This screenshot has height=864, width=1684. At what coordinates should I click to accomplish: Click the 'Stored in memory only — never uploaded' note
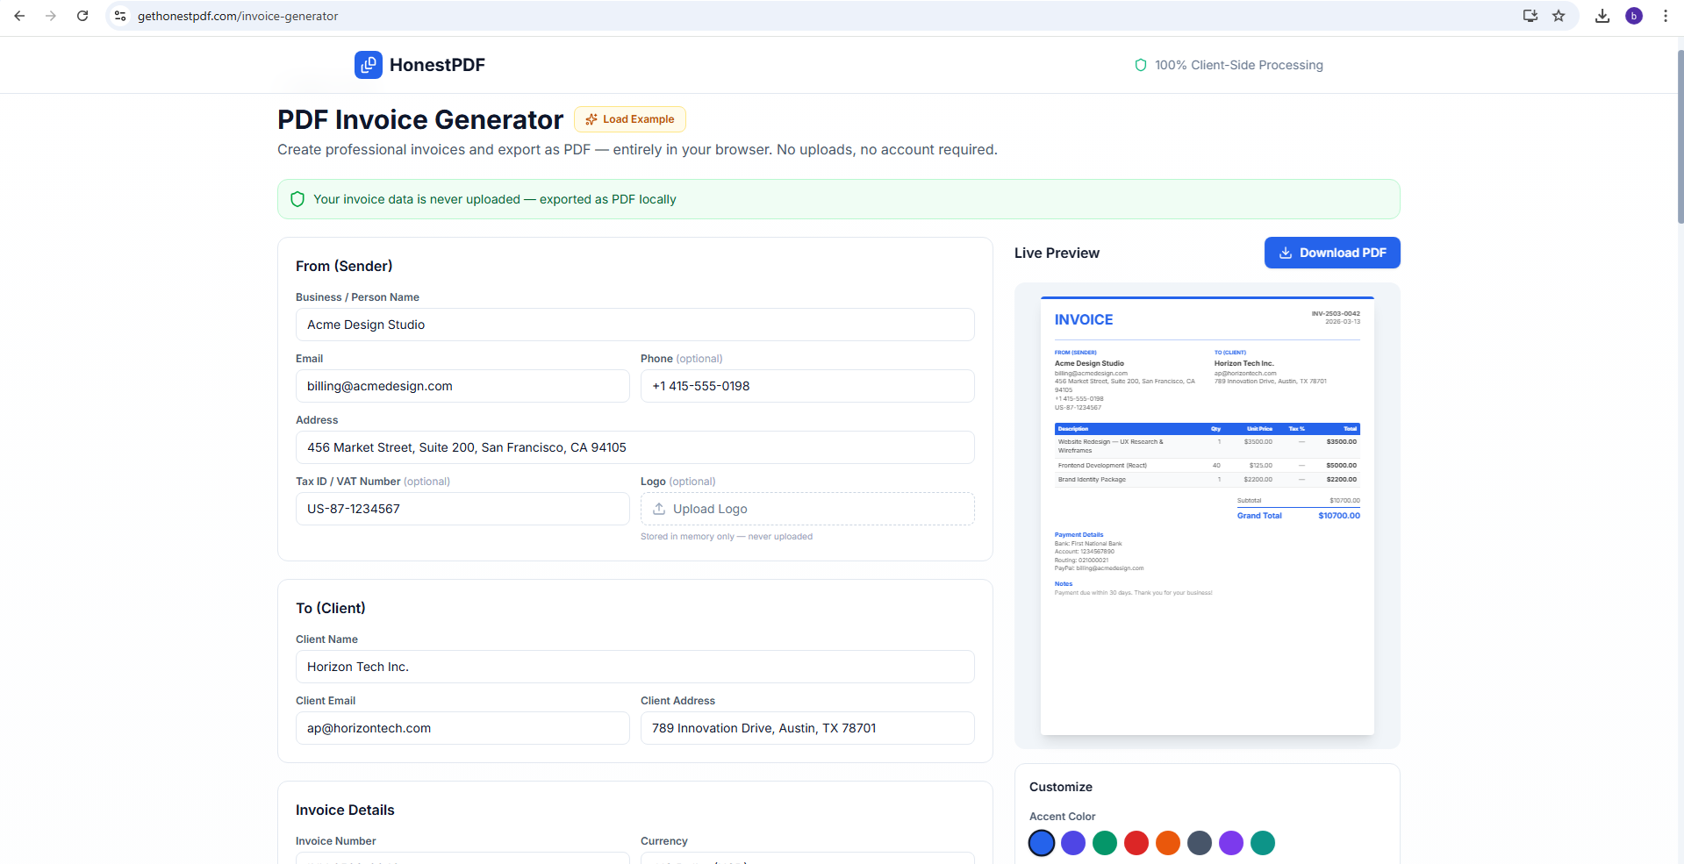(727, 537)
